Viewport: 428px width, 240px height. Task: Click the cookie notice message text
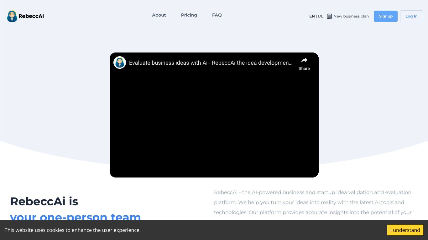coord(73,230)
